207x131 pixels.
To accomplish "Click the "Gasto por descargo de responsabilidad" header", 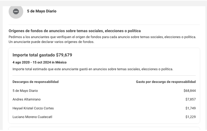I will point(166,82).
